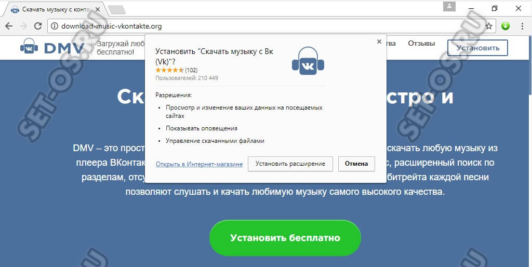Click the 'DMV' site name text
532x267 pixels.
pos(64,48)
